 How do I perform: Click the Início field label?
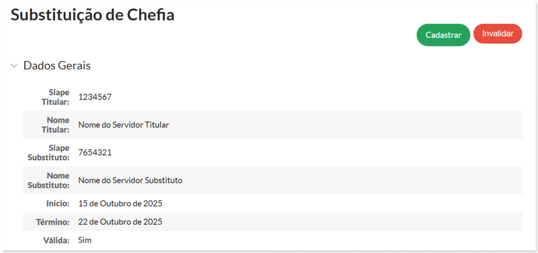[x=58, y=204]
